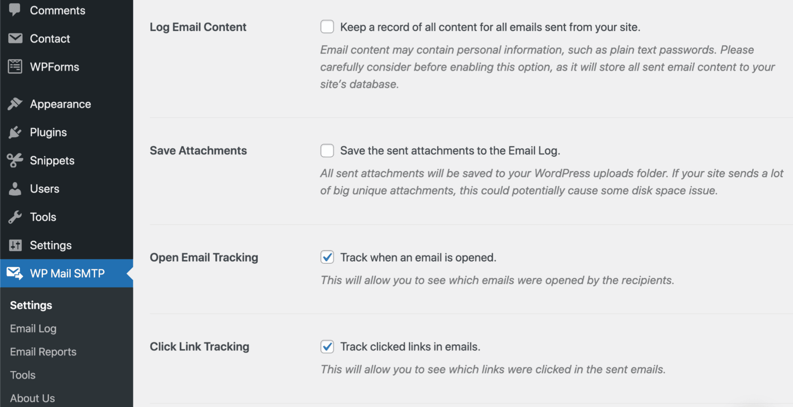Enable the Log Email Content checkbox
This screenshot has height=407, width=793.
coord(327,26)
